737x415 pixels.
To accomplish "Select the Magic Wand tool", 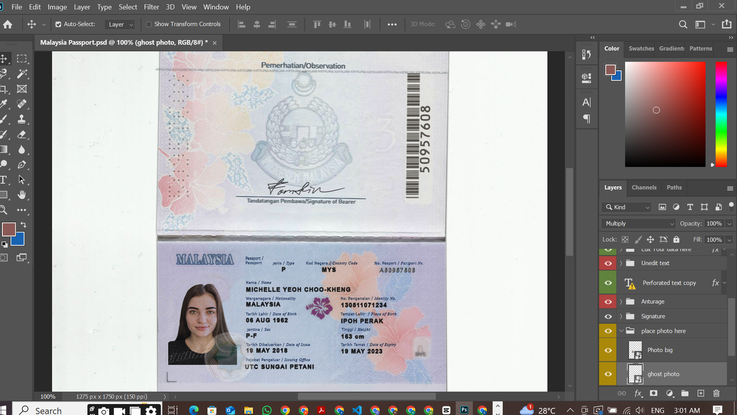I will point(22,74).
